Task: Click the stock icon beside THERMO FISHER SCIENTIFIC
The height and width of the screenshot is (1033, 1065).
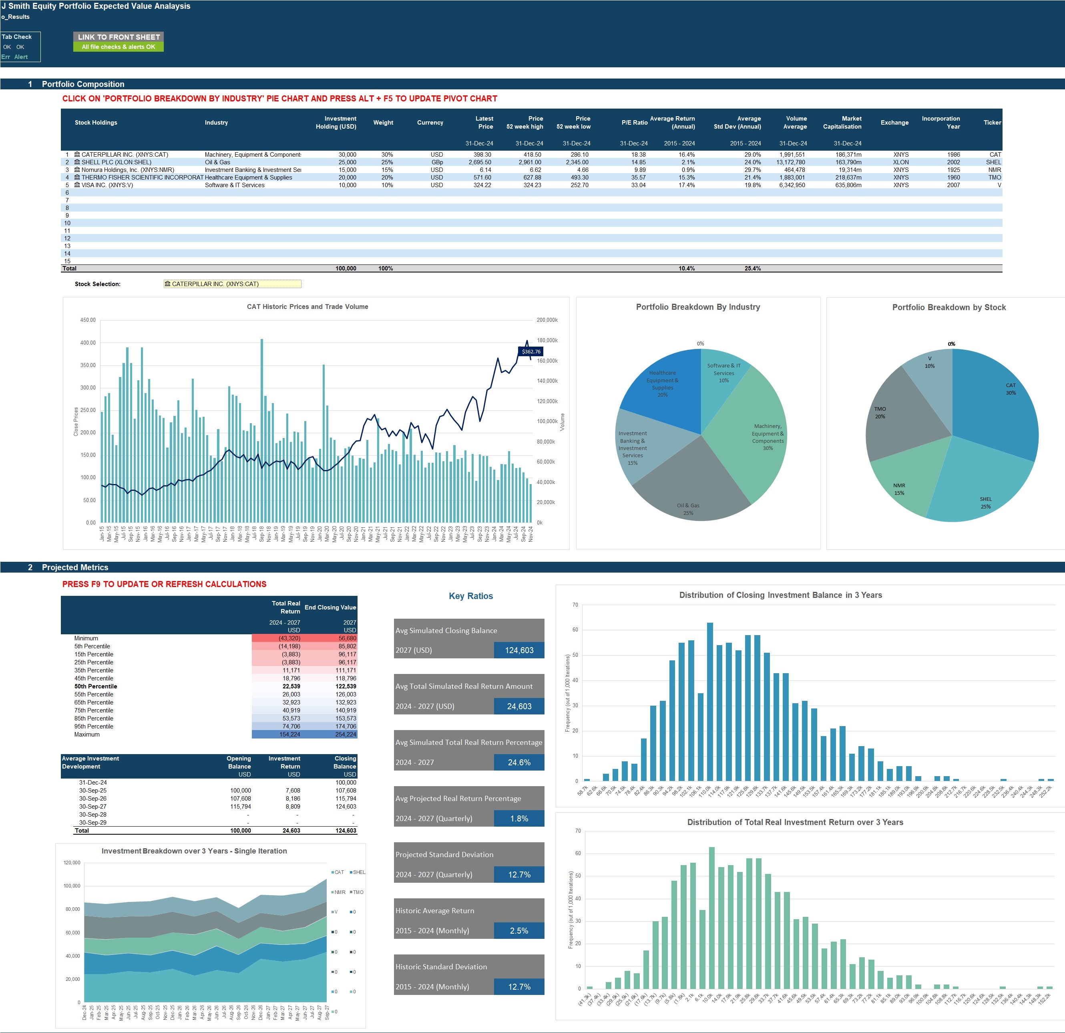Action: (x=77, y=177)
